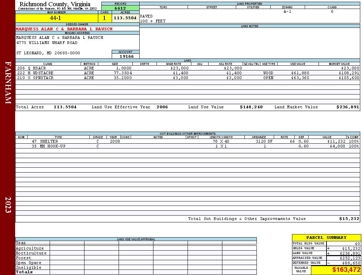Click market value $105,600
This screenshot has height=275, width=362.
(349, 78)
